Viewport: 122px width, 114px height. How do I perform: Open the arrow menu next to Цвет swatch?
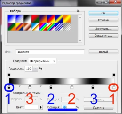(x=41, y=107)
